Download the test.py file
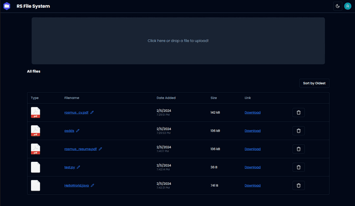355x206 pixels. click(x=252, y=167)
